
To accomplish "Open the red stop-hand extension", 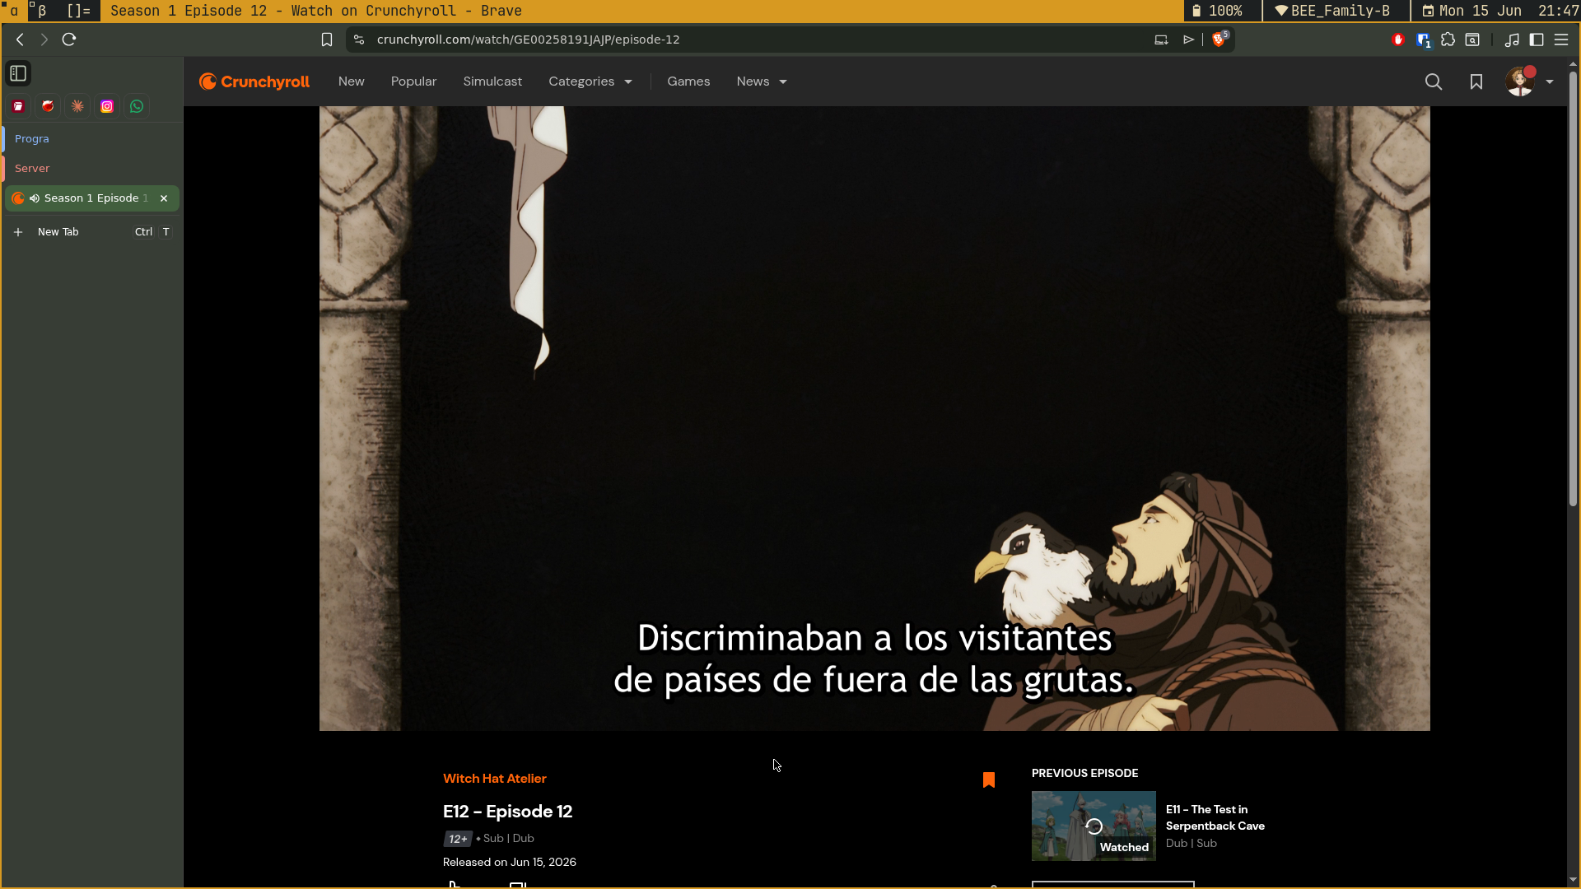I will 1398,40.
